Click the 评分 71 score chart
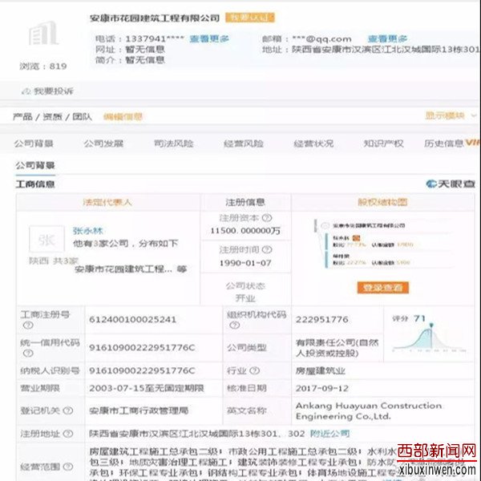This screenshot has width=481, height=481. coord(430,333)
